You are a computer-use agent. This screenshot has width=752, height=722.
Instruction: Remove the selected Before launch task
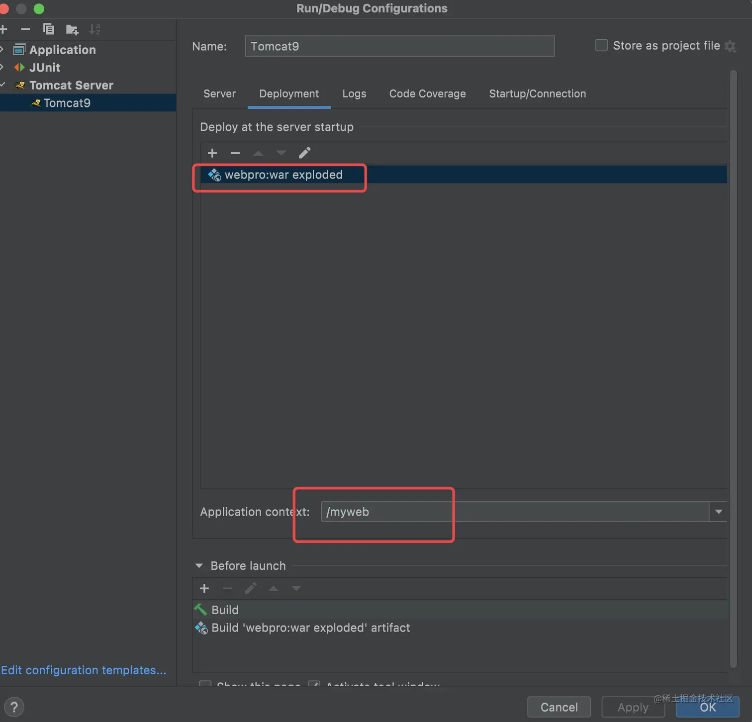tap(227, 589)
